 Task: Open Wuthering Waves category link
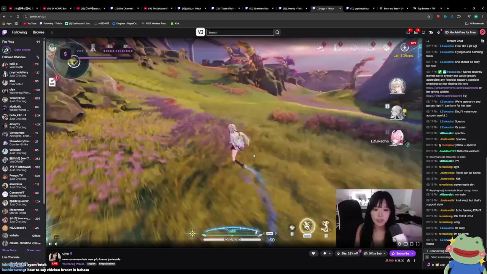[x=73, y=264]
